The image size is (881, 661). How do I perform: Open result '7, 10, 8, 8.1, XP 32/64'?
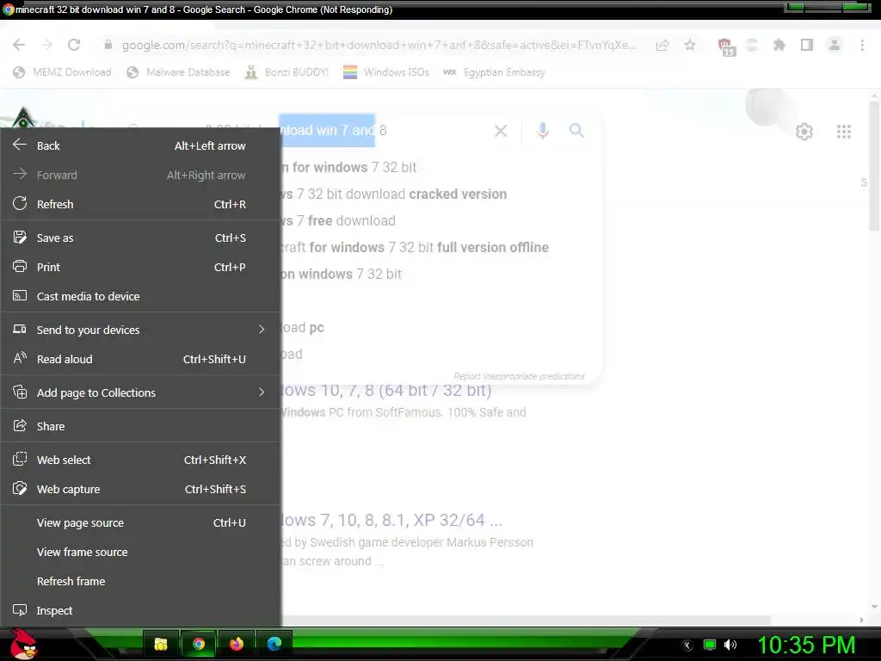(x=391, y=520)
